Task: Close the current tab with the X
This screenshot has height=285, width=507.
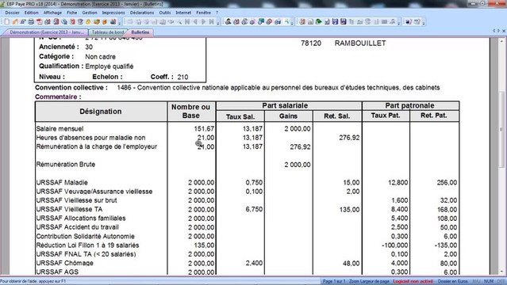Action: 504,31
